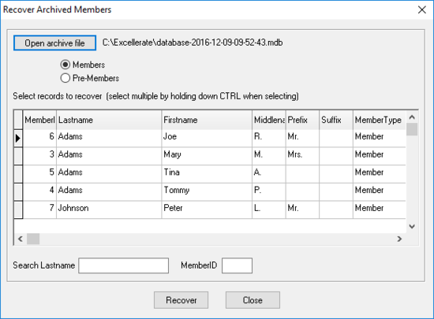Image resolution: width=434 pixels, height=319 pixels.
Task: Click the Open archive file button
Action: tap(54, 43)
